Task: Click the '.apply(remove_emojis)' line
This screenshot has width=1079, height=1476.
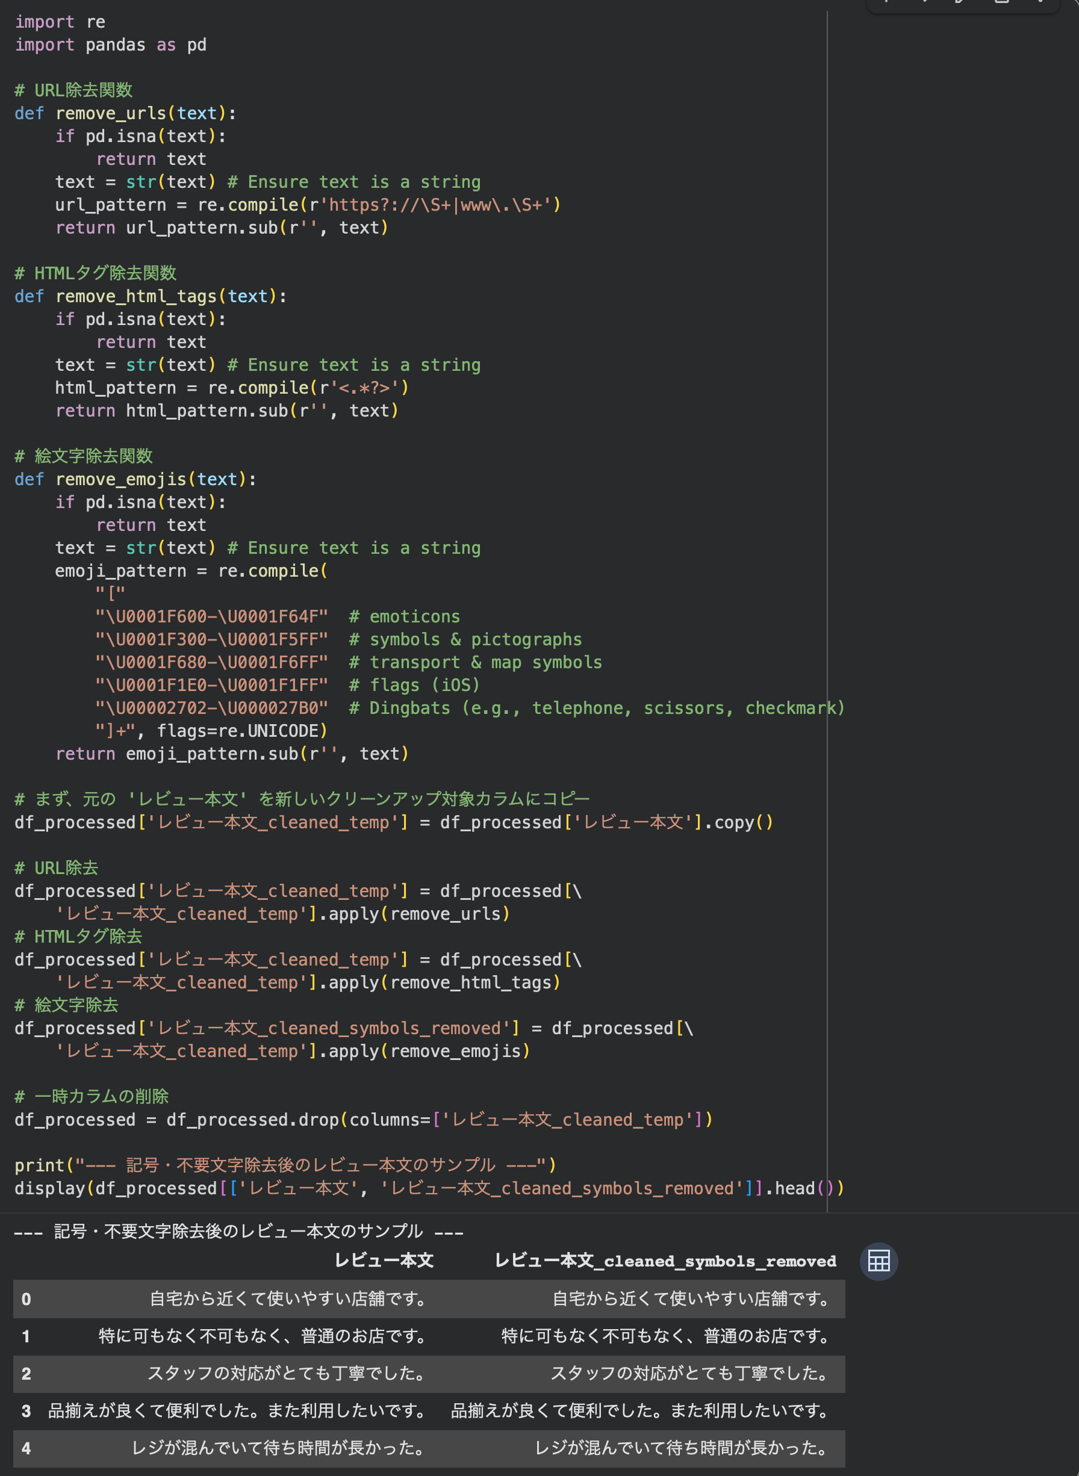Action: [293, 1050]
